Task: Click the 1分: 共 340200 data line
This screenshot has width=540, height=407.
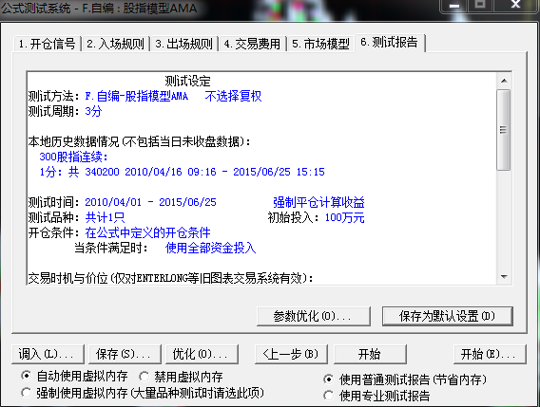Action: tap(183, 172)
